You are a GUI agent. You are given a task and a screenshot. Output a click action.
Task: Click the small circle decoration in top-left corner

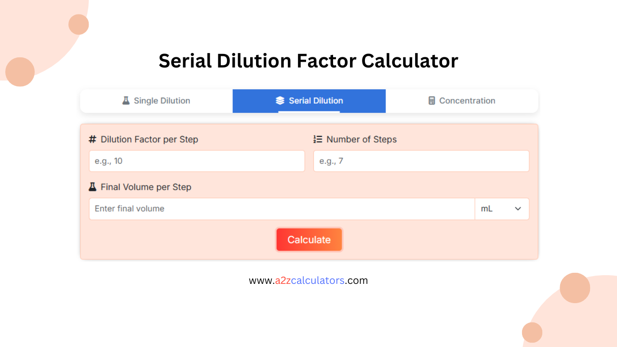point(78,24)
